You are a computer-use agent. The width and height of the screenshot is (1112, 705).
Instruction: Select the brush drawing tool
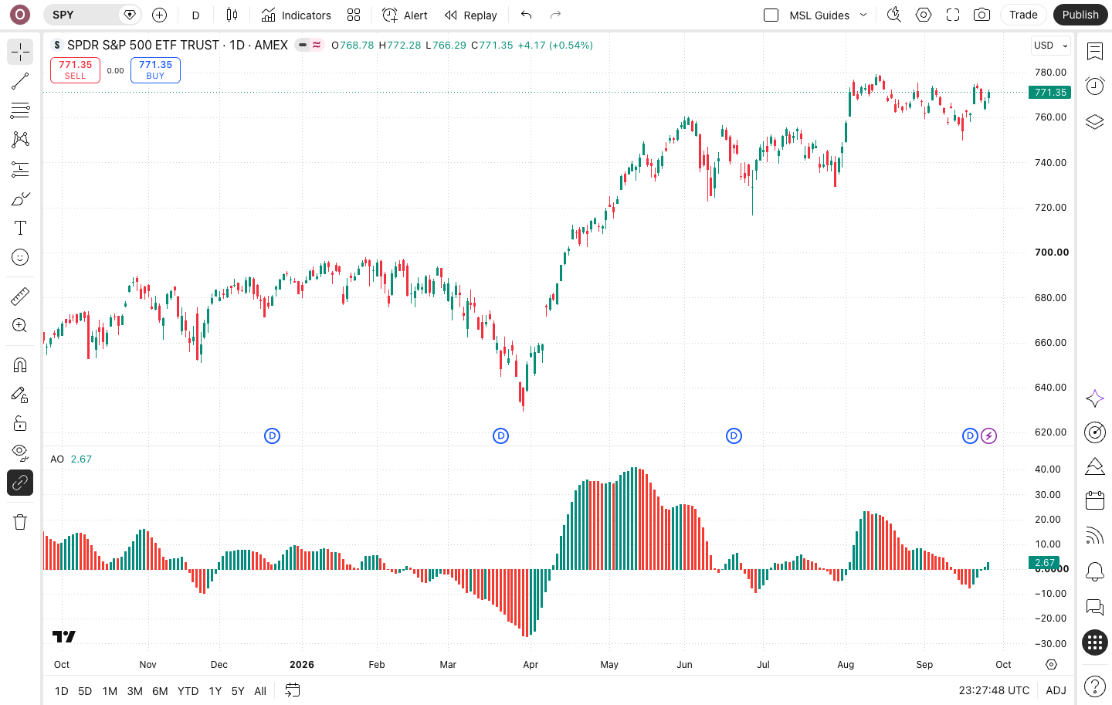pyautogui.click(x=20, y=198)
